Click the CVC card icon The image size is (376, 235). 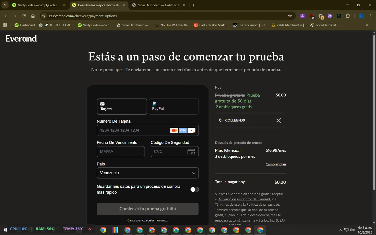coord(191,152)
